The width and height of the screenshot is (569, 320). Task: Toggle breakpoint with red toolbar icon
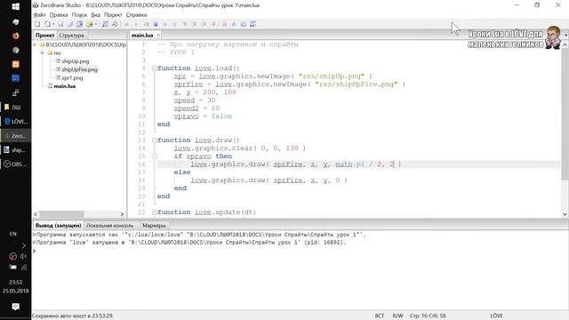224,24
